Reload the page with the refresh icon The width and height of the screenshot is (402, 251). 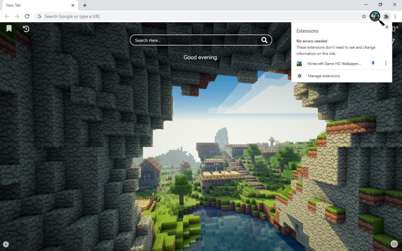click(x=27, y=16)
